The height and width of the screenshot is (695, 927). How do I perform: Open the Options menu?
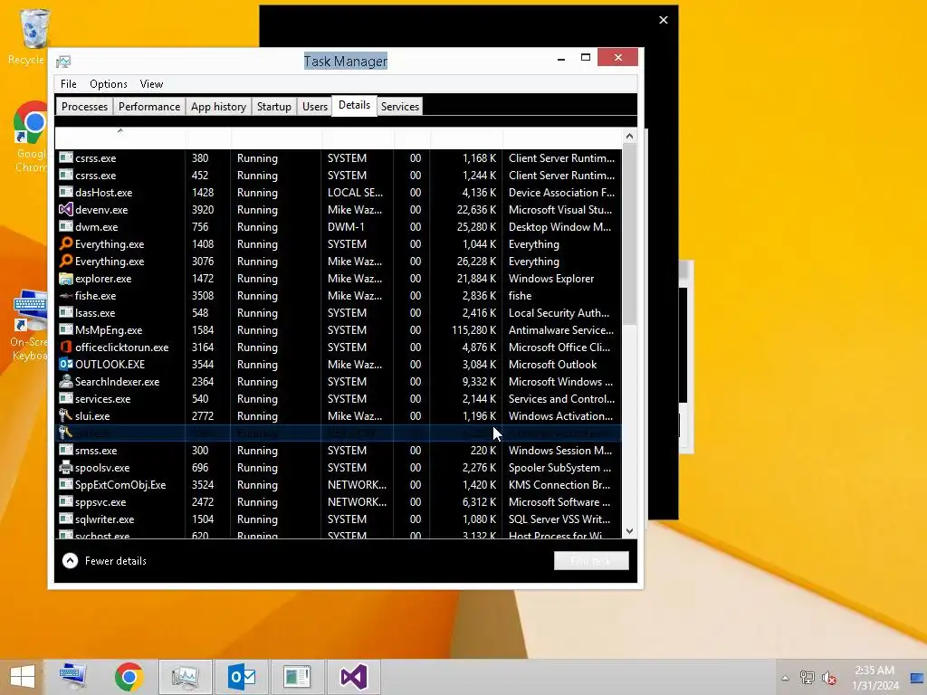109,84
